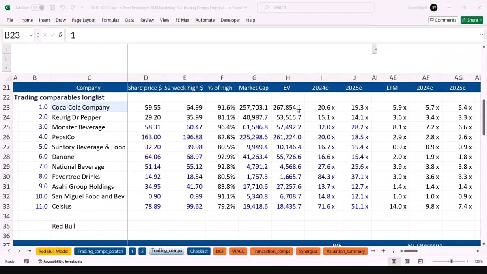487x274 pixels.
Task: Open the Name Box dropdown arrow
Action: coord(31,35)
